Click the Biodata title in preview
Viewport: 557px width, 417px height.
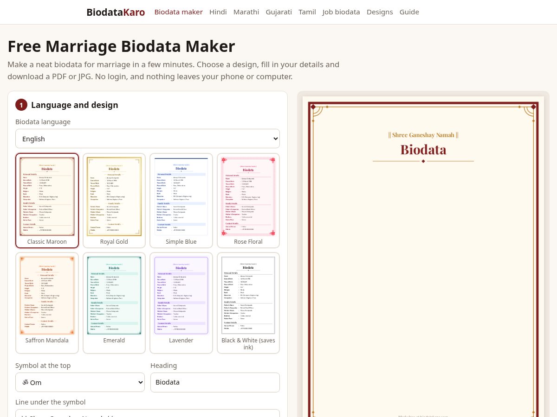(x=423, y=150)
